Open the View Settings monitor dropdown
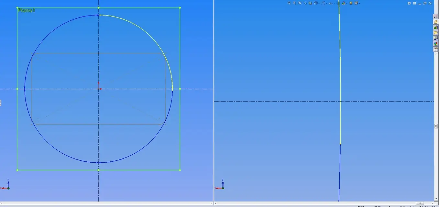Image resolution: width=439 pixels, height=207 pixels. click(x=356, y=3)
